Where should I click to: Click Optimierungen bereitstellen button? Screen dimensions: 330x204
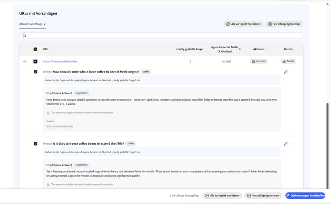click(x=305, y=196)
